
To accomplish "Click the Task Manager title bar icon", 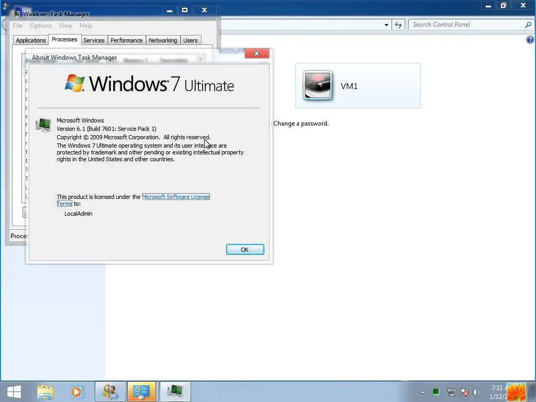I will tap(16, 14).
